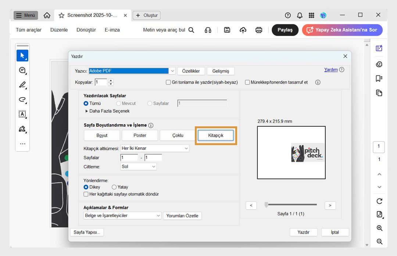Select the Mevcut radio button

pos(118,104)
